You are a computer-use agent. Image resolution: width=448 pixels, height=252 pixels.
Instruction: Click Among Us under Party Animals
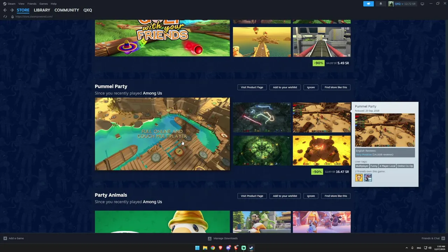[x=152, y=202]
